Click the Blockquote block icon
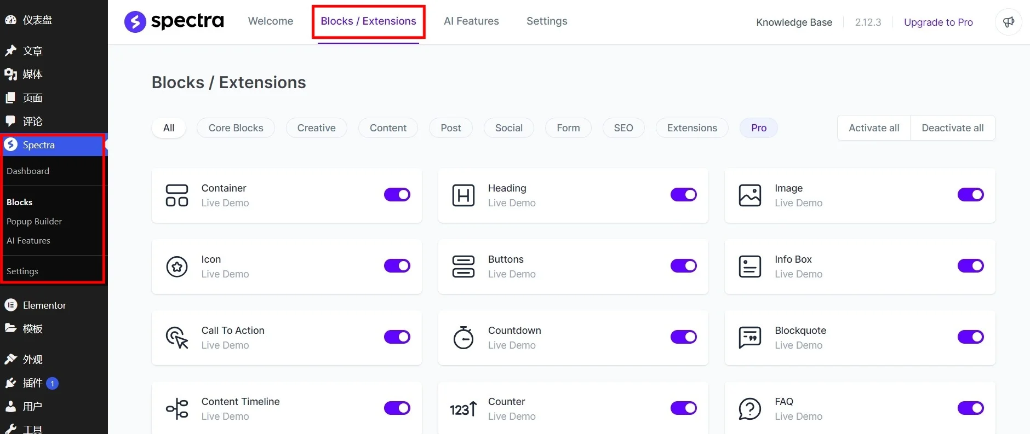1030x434 pixels. (x=750, y=338)
